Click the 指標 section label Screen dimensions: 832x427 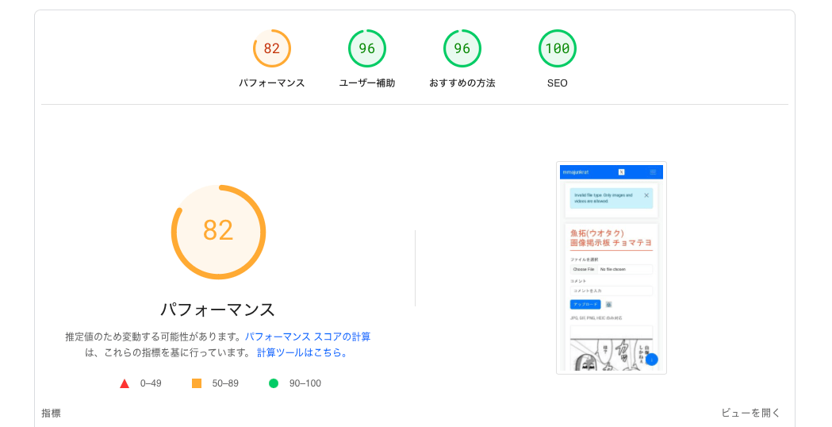[x=51, y=414]
